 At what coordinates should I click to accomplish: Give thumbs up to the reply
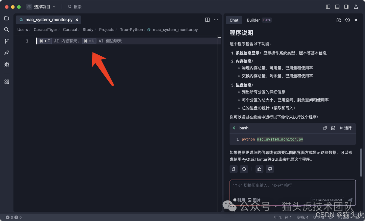(x=259, y=169)
